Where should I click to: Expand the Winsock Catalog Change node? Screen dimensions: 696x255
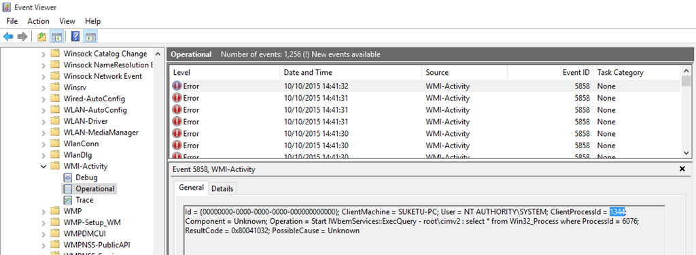tap(43, 54)
